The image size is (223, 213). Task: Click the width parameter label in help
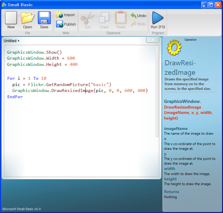click(170, 169)
